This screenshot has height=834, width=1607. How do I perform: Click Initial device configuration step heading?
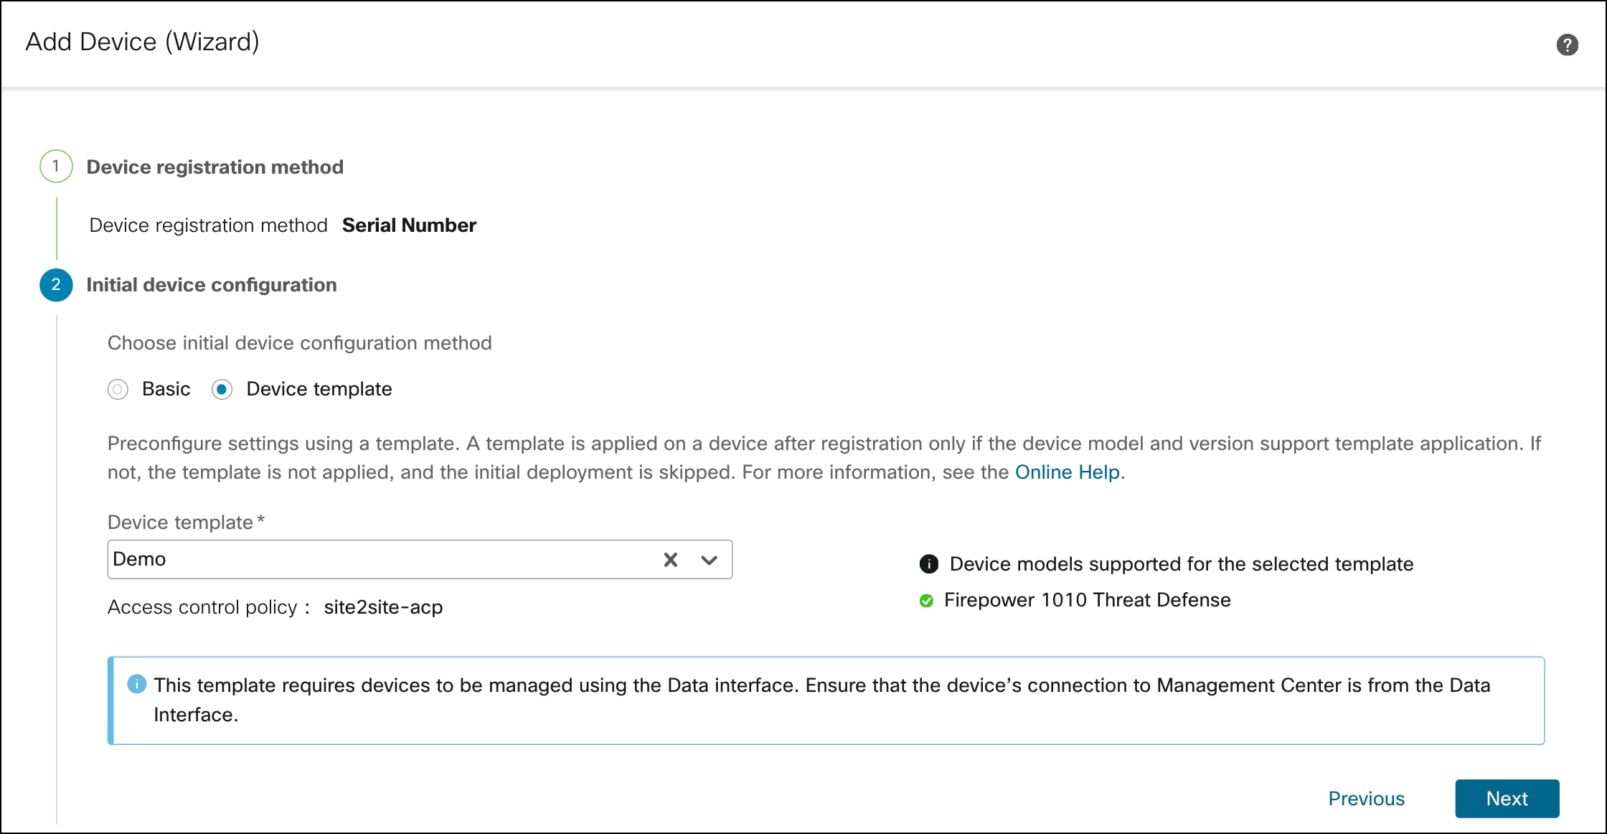pos(211,285)
